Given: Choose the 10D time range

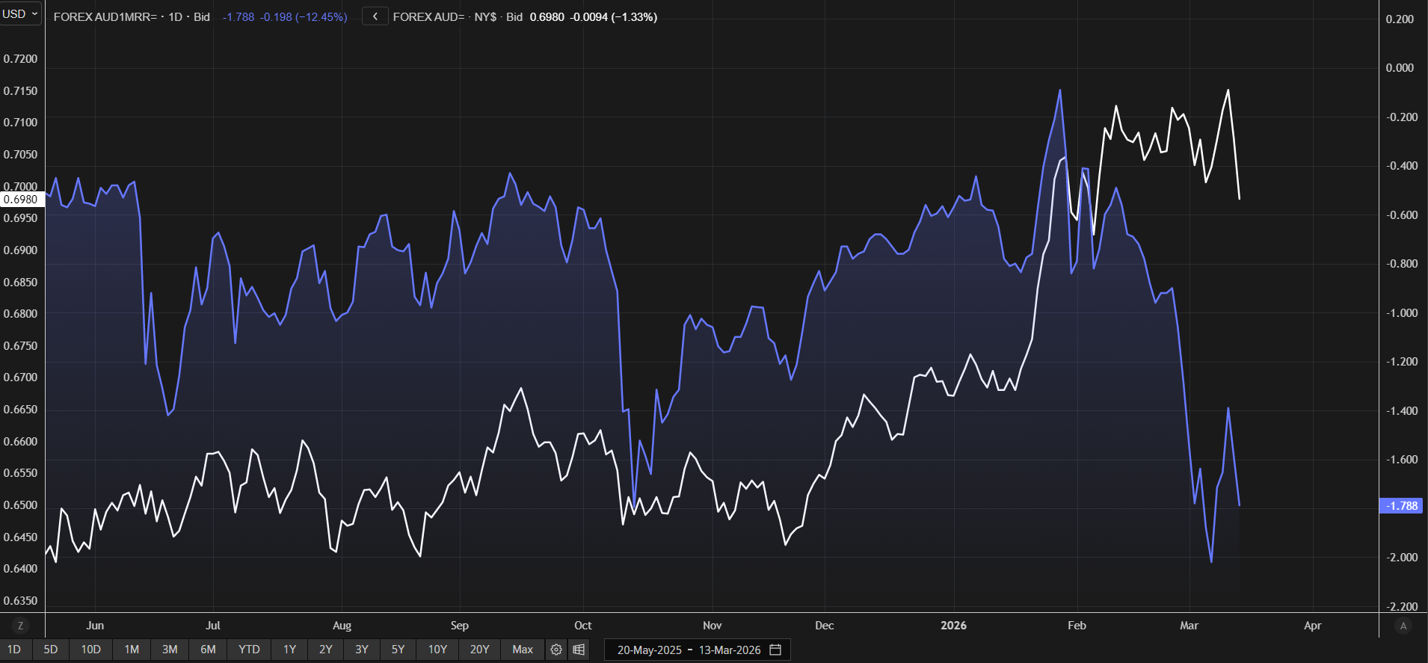Looking at the screenshot, I should click(90, 650).
